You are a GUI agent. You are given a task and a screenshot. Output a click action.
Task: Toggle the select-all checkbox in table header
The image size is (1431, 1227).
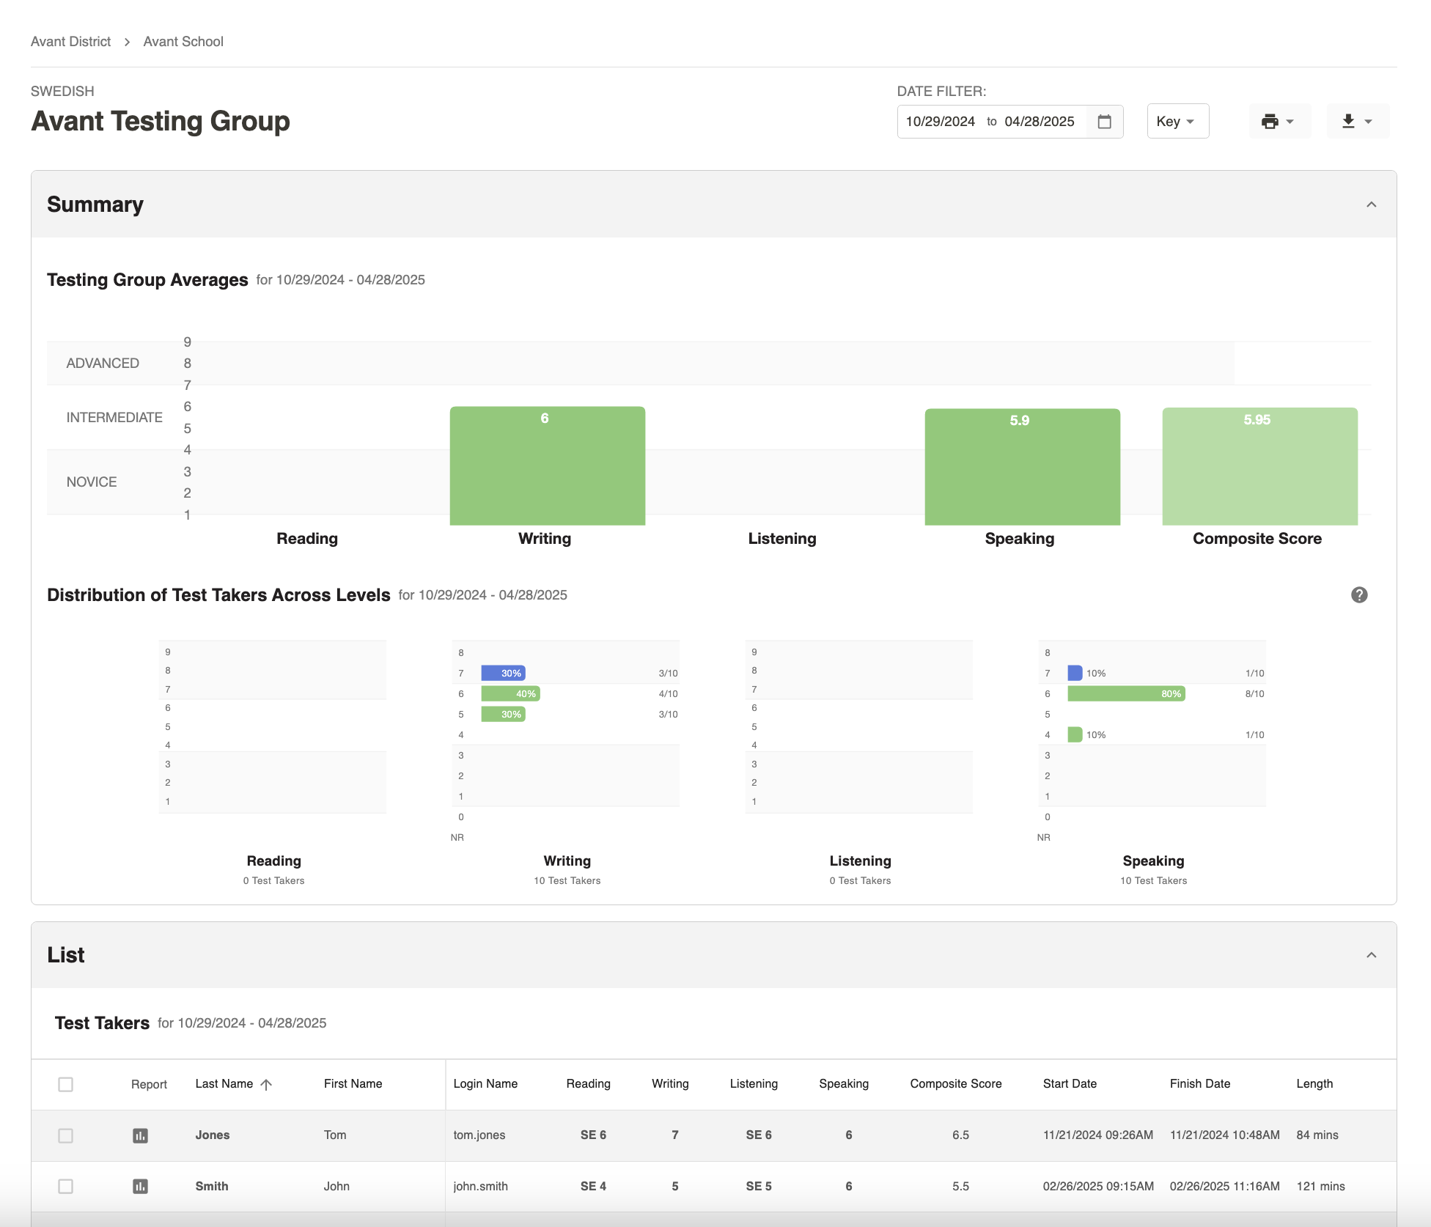65,1084
